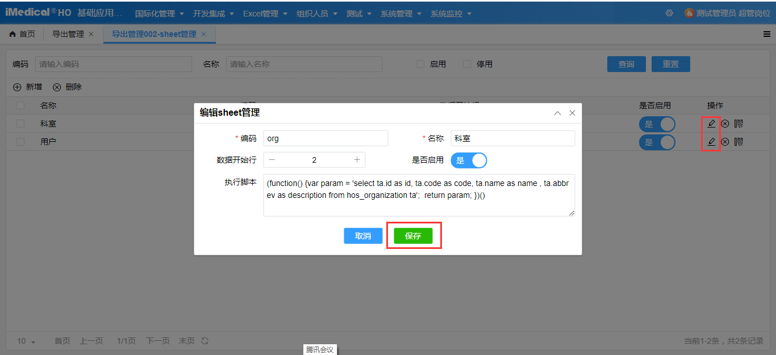Click the 取消 button in dialog

click(x=363, y=236)
